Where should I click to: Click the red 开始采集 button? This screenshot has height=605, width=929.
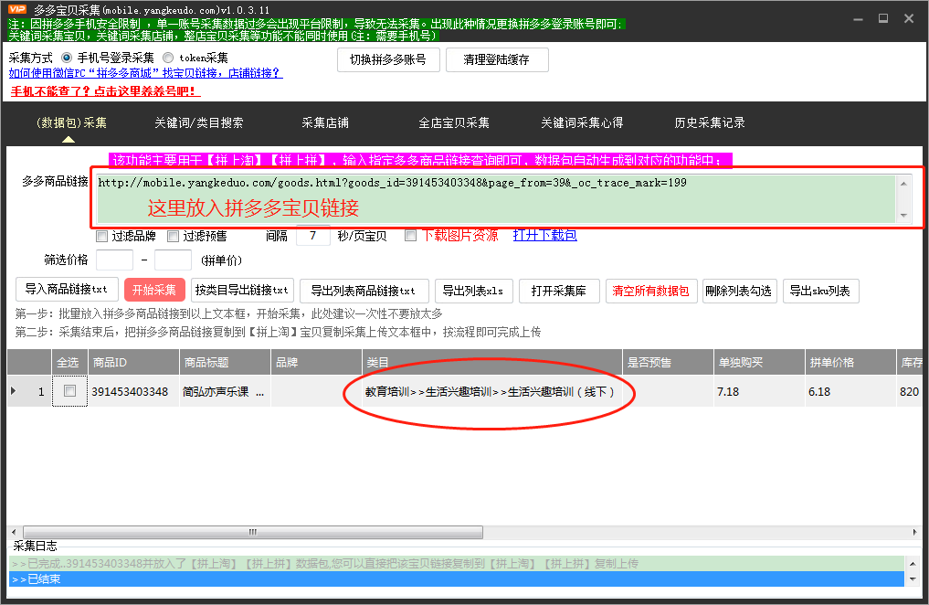point(154,291)
